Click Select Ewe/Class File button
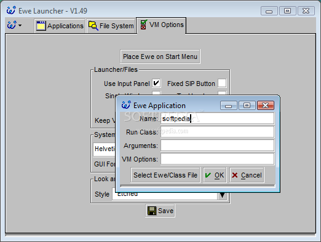Viewport: 321px width, 242px height. click(x=165, y=175)
